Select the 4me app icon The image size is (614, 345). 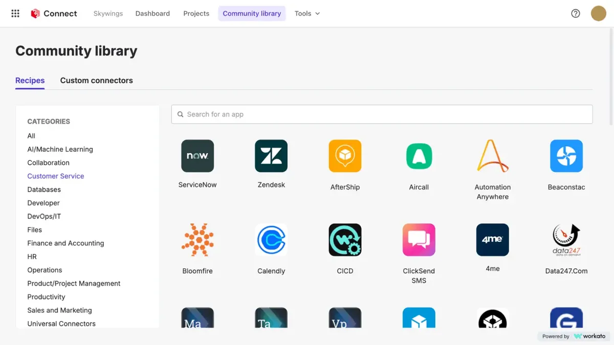coord(493,240)
